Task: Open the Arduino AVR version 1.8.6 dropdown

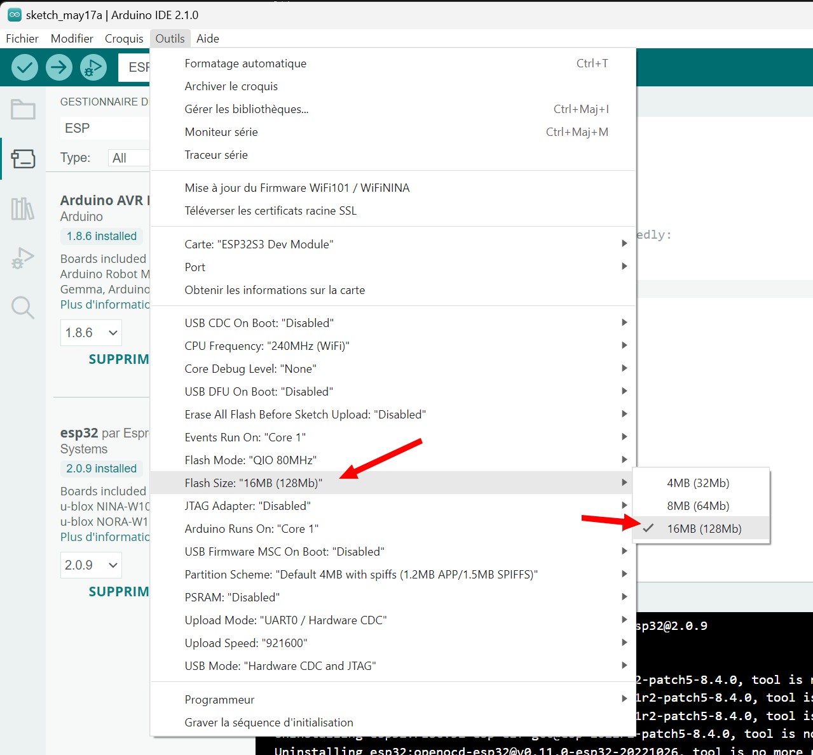Action: point(91,333)
